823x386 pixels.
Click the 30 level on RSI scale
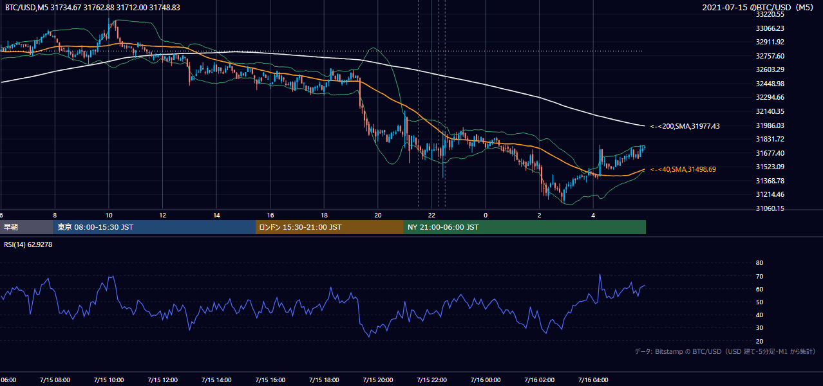coord(759,328)
